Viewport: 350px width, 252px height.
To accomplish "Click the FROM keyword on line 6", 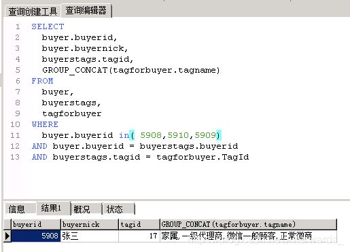I will coord(42,81).
